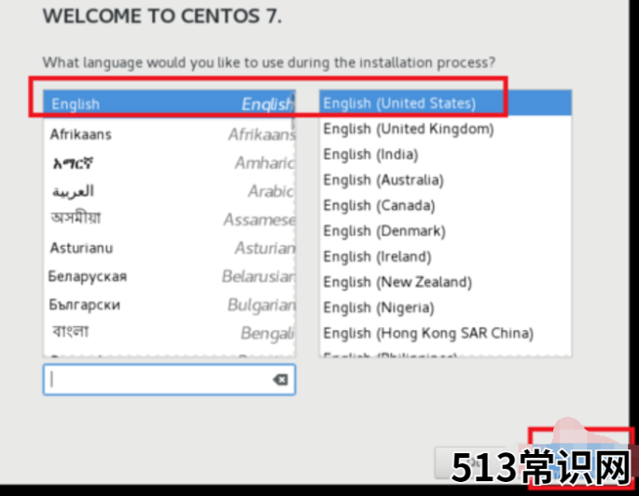Pick the Assamese language row
639x496 pixels.
(169, 219)
